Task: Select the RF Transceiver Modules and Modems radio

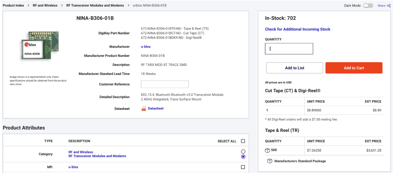Action: [243, 156]
